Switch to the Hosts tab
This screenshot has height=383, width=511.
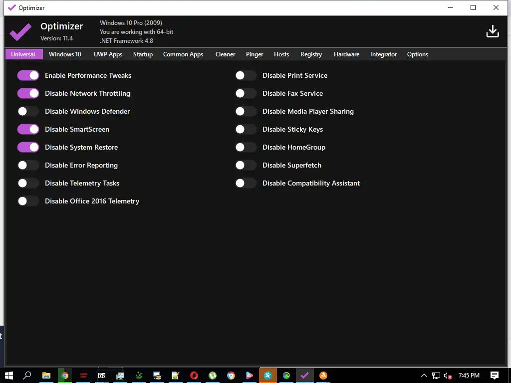pyautogui.click(x=281, y=54)
